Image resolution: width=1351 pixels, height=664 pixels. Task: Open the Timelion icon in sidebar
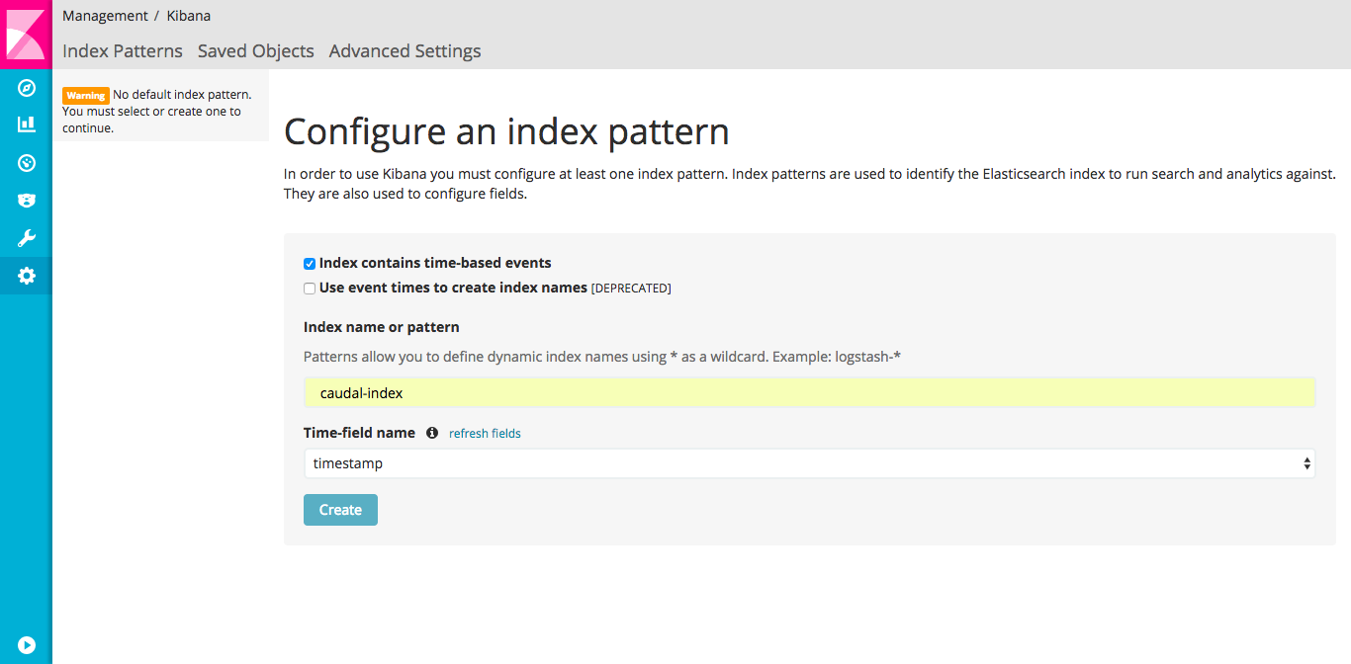(27, 201)
